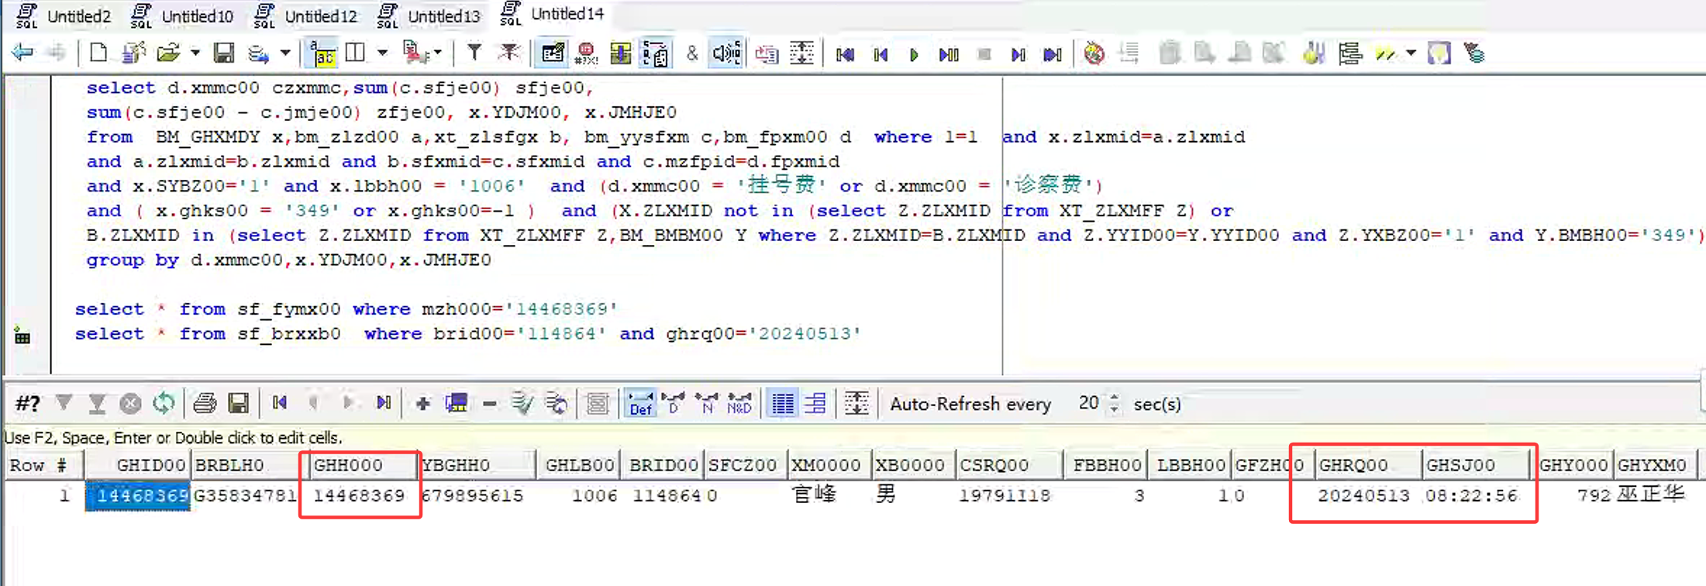Viewport: 1706px width, 586px height.
Task: Click the ampersand substitution icon
Action: point(692,53)
